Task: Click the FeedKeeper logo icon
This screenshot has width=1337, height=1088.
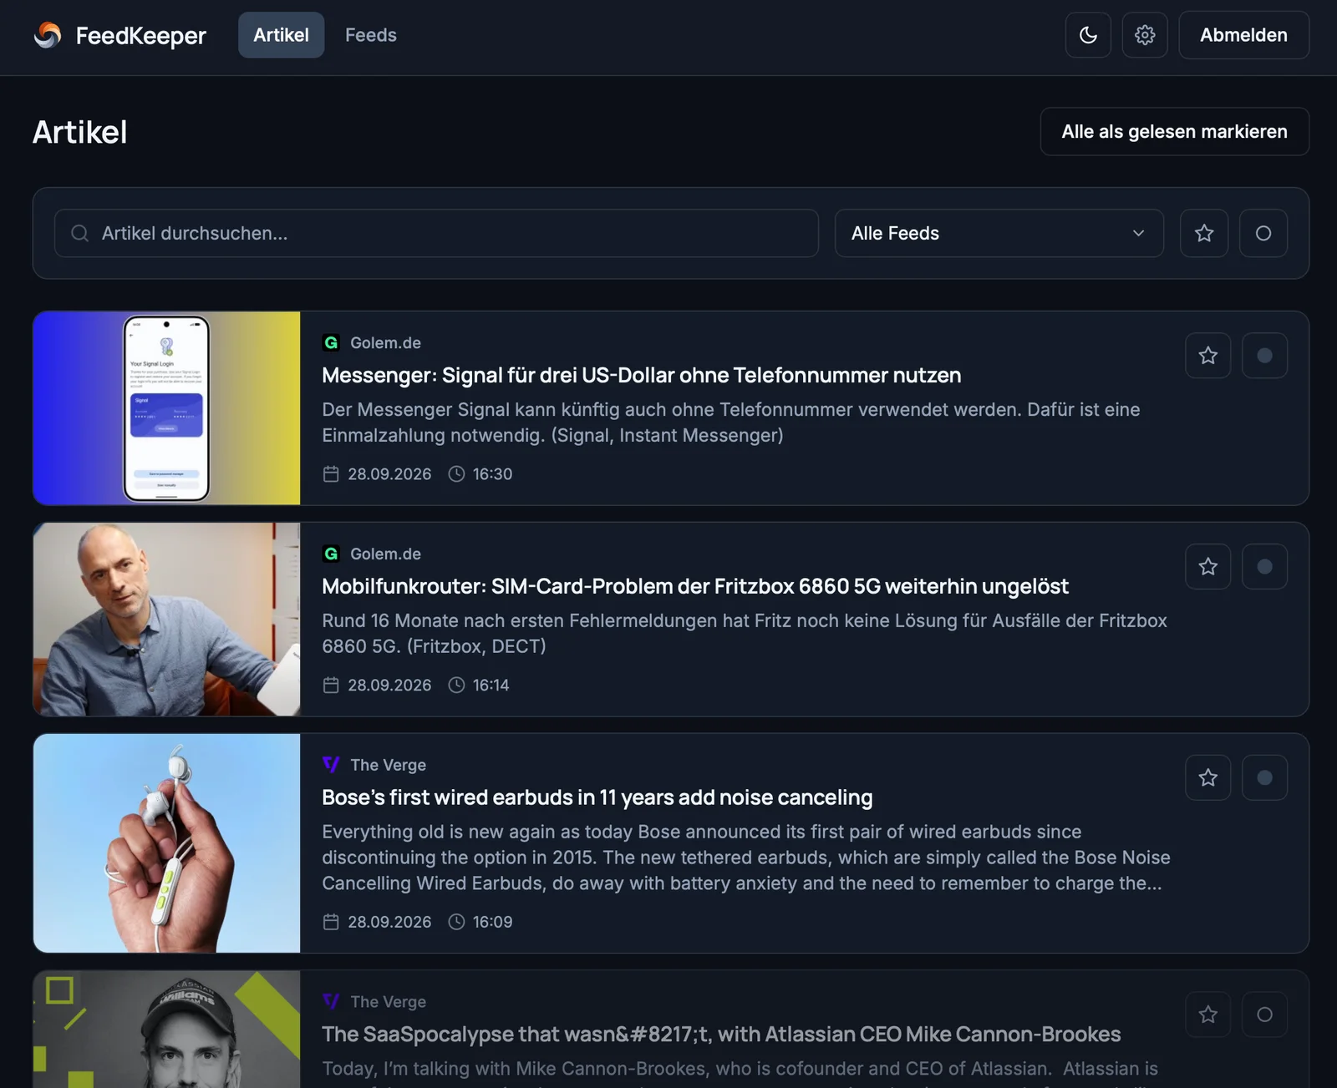Action: pyautogui.click(x=48, y=35)
